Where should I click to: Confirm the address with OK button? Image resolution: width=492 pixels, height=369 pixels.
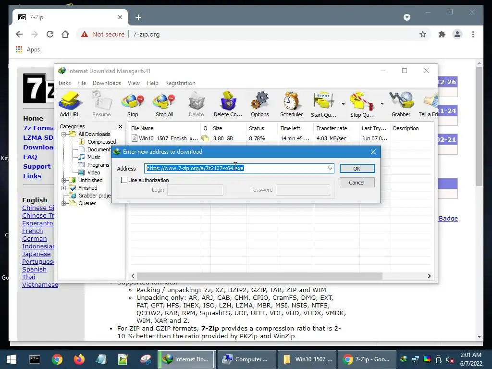tap(357, 169)
